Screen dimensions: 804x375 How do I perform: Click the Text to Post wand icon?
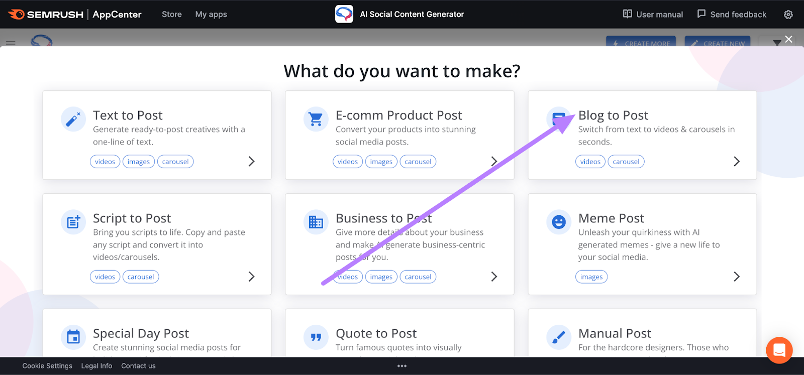click(x=73, y=119)
